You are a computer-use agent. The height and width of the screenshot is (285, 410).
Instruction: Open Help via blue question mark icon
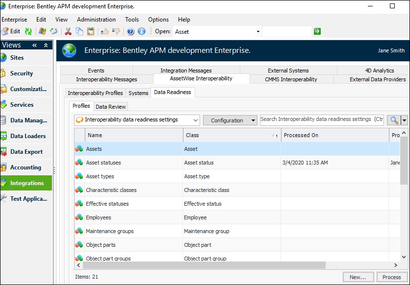130,31
